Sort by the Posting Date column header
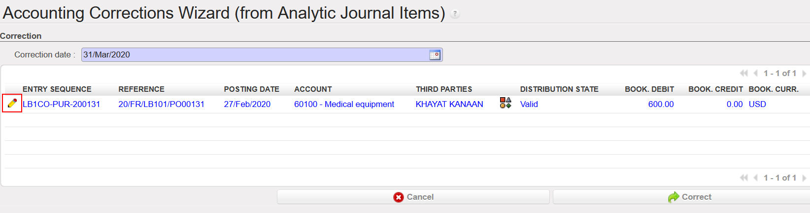 coord(251,89)
